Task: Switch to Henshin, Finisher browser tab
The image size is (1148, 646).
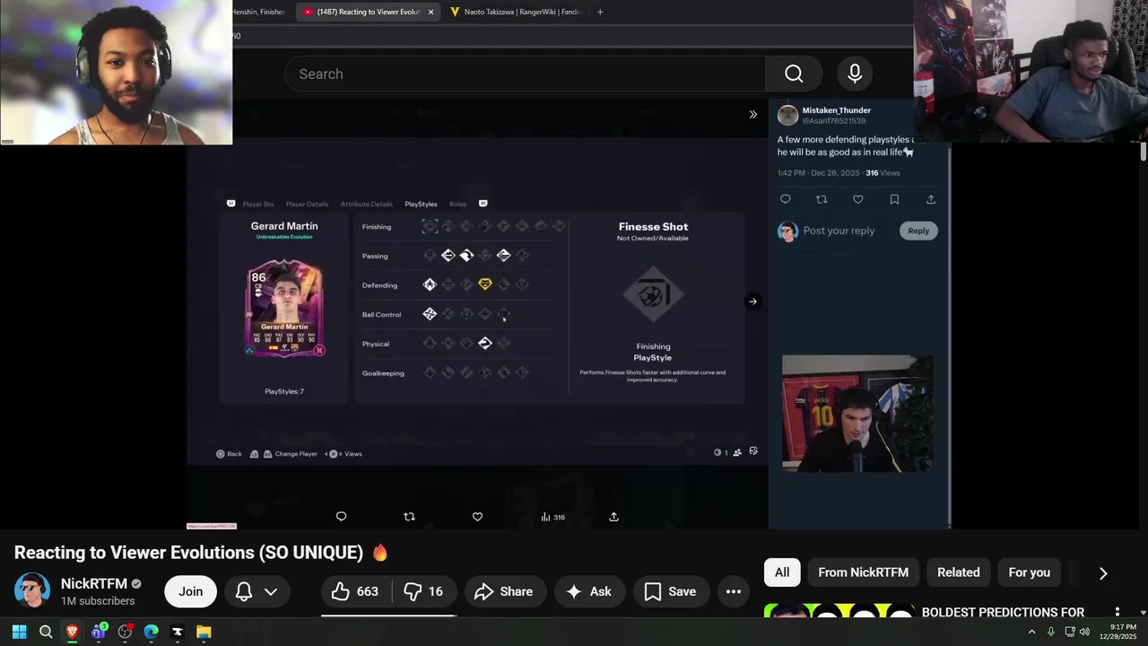Action: pyautogui.click(x=258, y=12)
